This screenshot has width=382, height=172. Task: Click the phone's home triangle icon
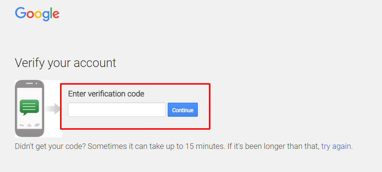click(29, 125)
